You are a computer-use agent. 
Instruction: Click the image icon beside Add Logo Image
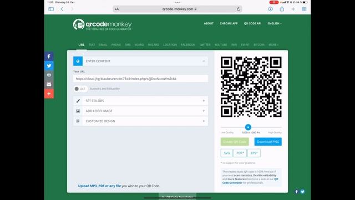click(x=78, y=111)
